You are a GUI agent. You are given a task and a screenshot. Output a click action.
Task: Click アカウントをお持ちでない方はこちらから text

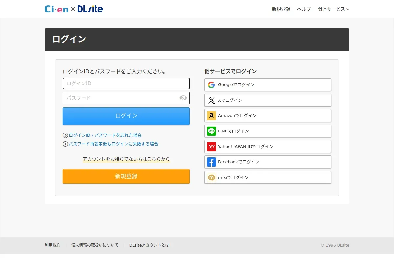click(x=126, y=159)
